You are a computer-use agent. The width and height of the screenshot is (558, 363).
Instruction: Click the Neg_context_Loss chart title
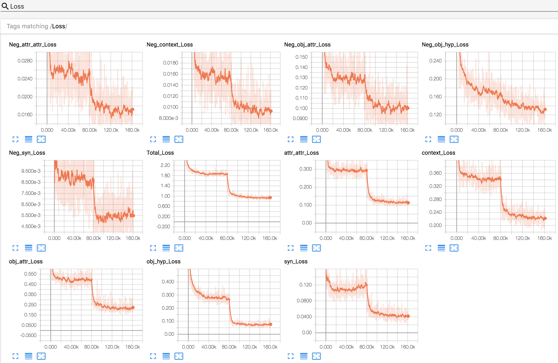(x=169, y=44)
